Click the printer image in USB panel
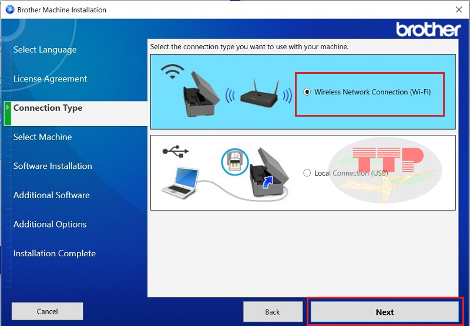The image size is (470, 326). (x=269, y=172)
